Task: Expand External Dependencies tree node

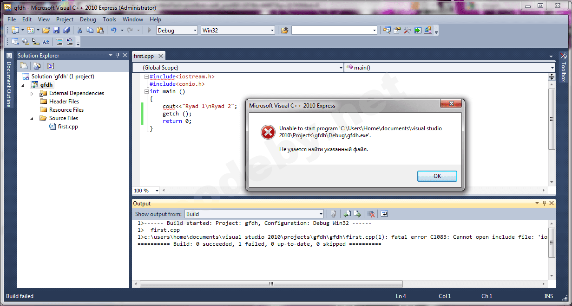Action: pos(32,93)
